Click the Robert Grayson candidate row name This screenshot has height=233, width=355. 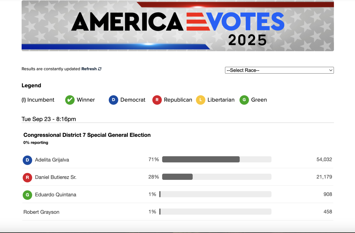tap(41, 212)
